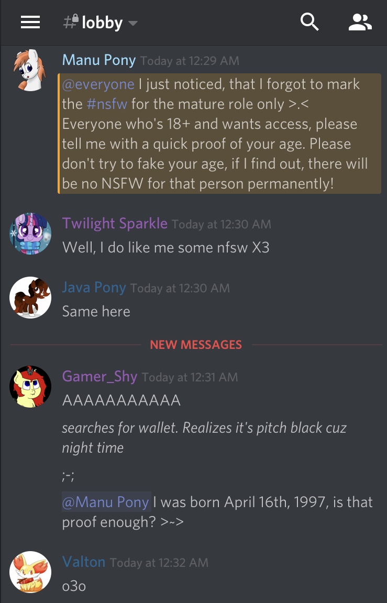Screen dimensions: 387x603
Task: Follow the #nsfw channel link
Action: pos(107,104)
